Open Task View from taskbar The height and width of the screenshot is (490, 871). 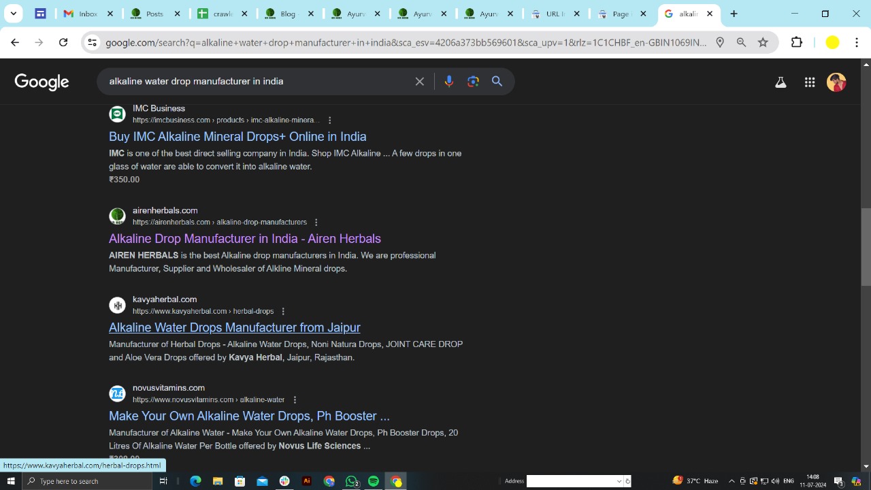(x=163, y=481)
